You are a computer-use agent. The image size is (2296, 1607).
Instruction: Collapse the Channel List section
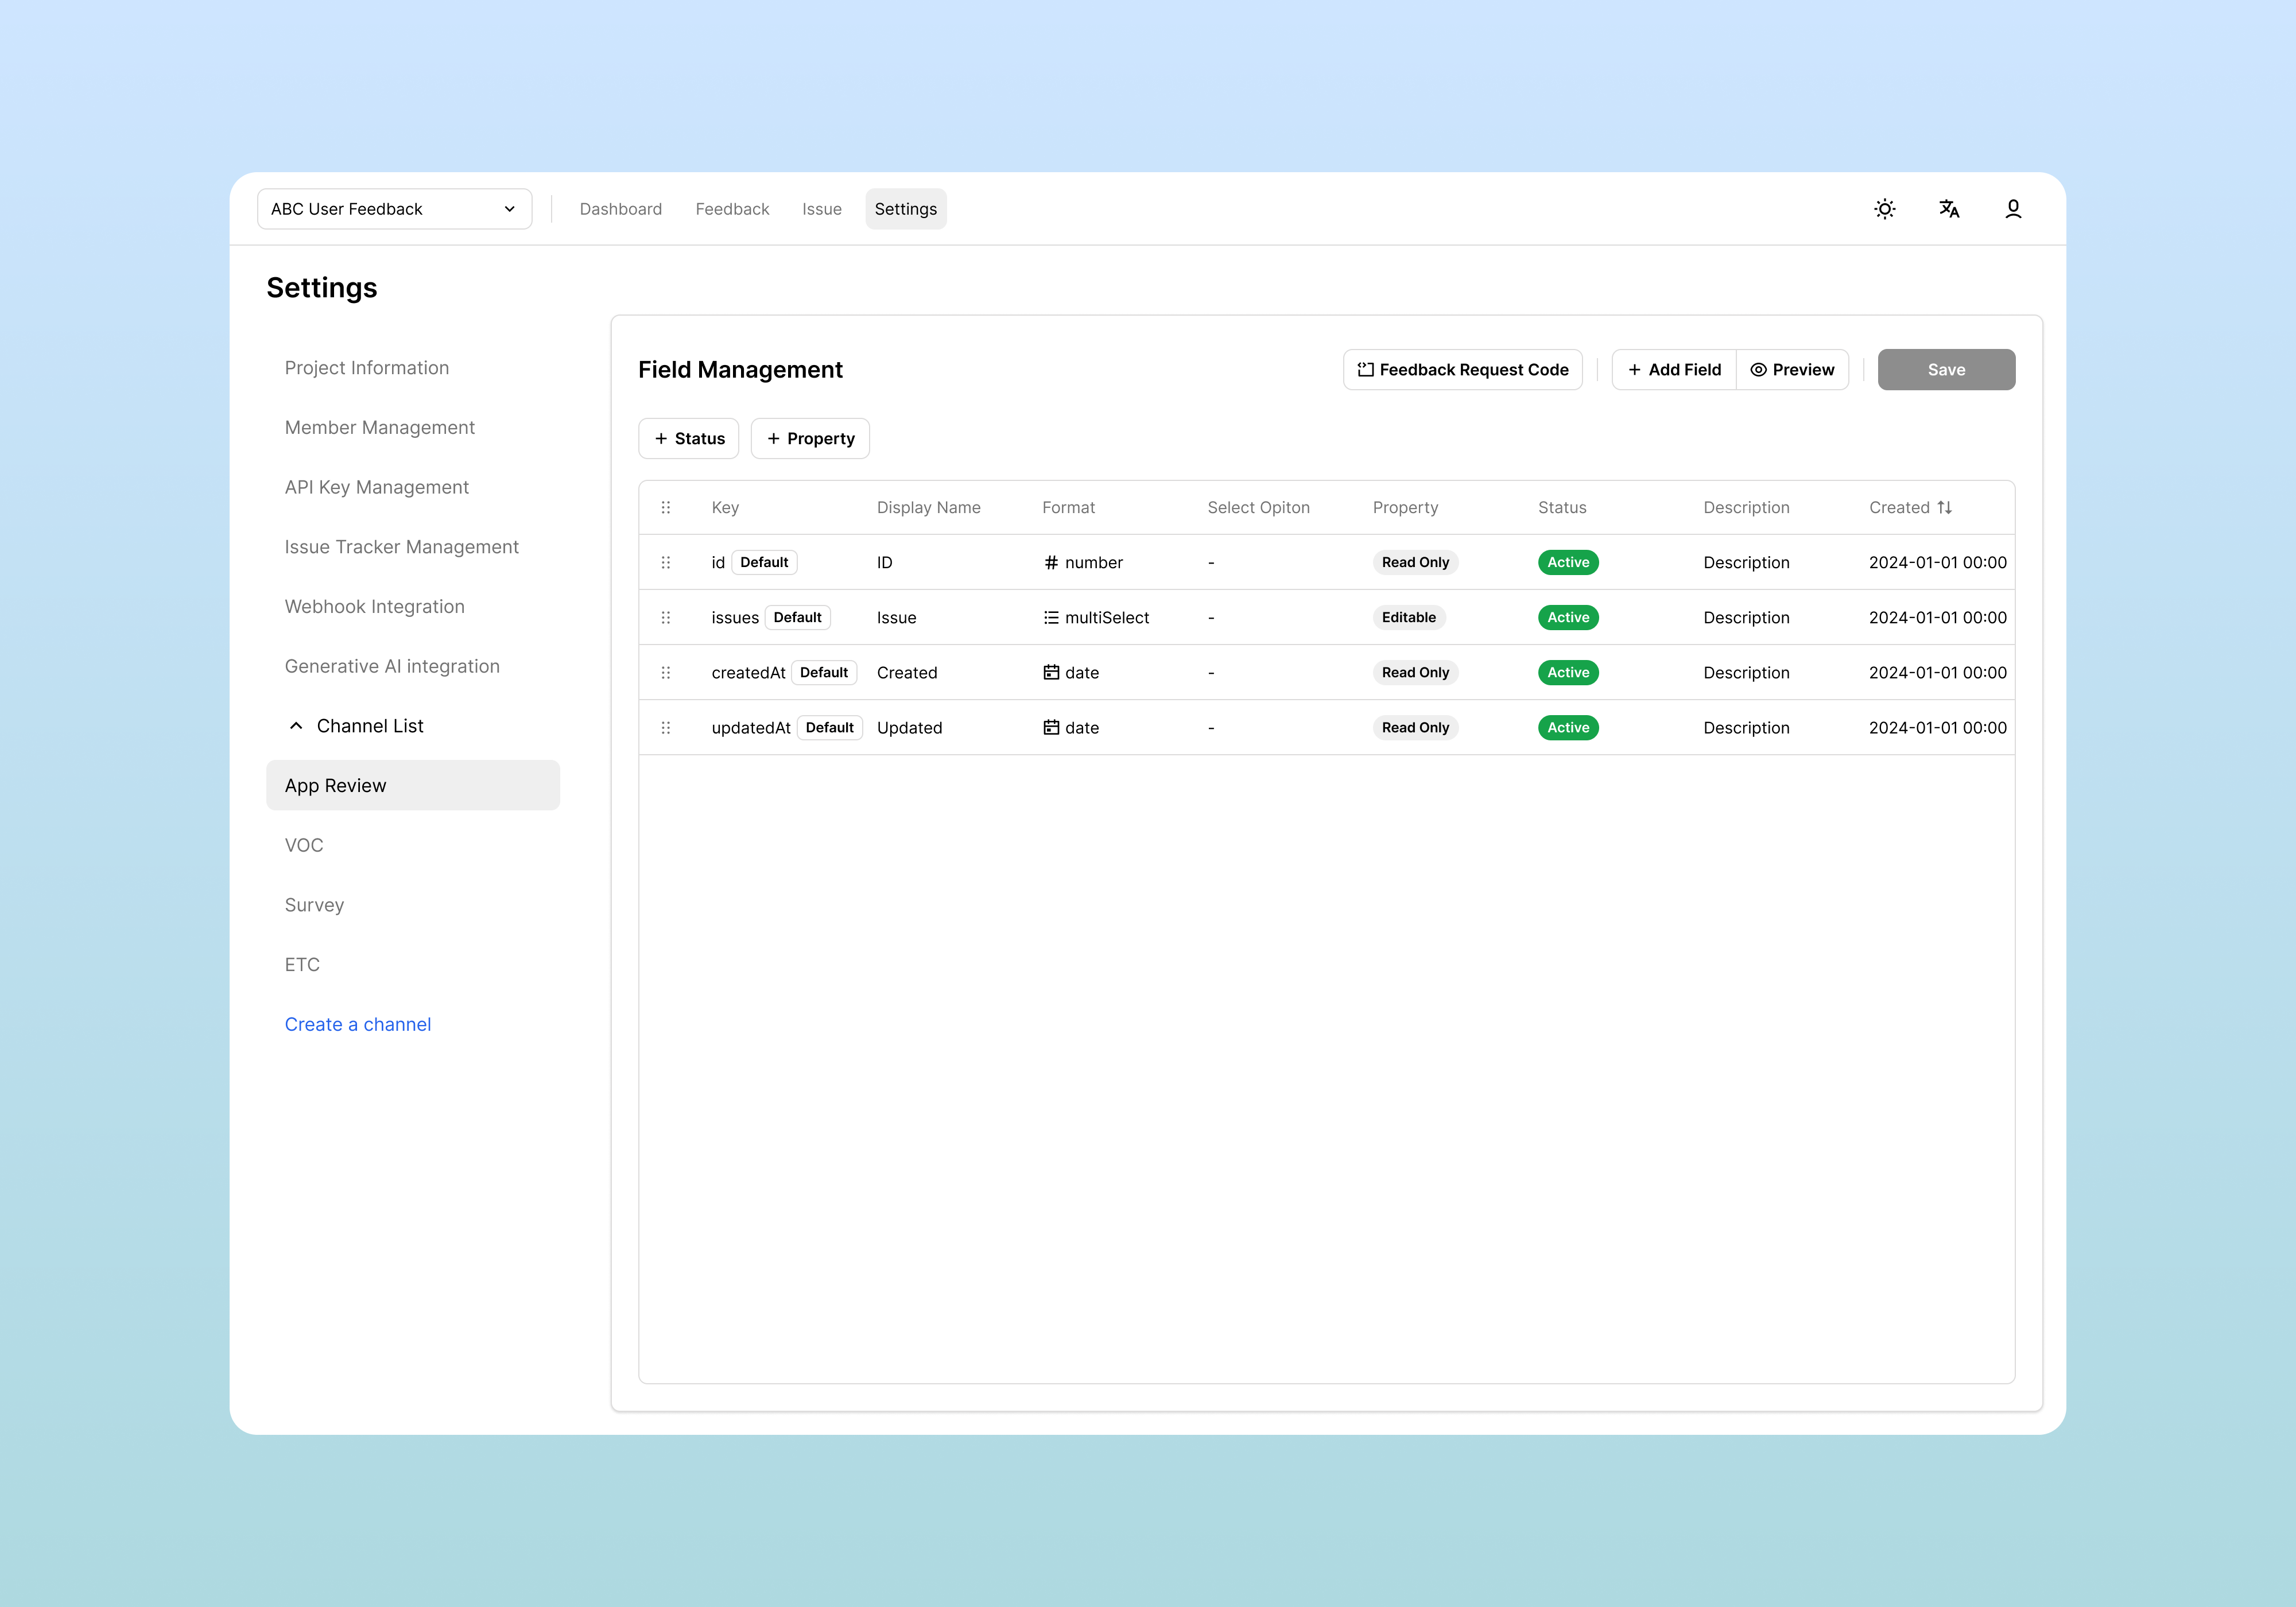[296, 726]
